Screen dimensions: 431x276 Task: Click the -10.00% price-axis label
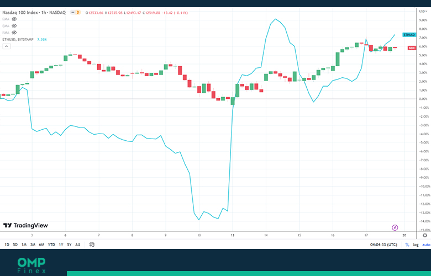(424, 187)
